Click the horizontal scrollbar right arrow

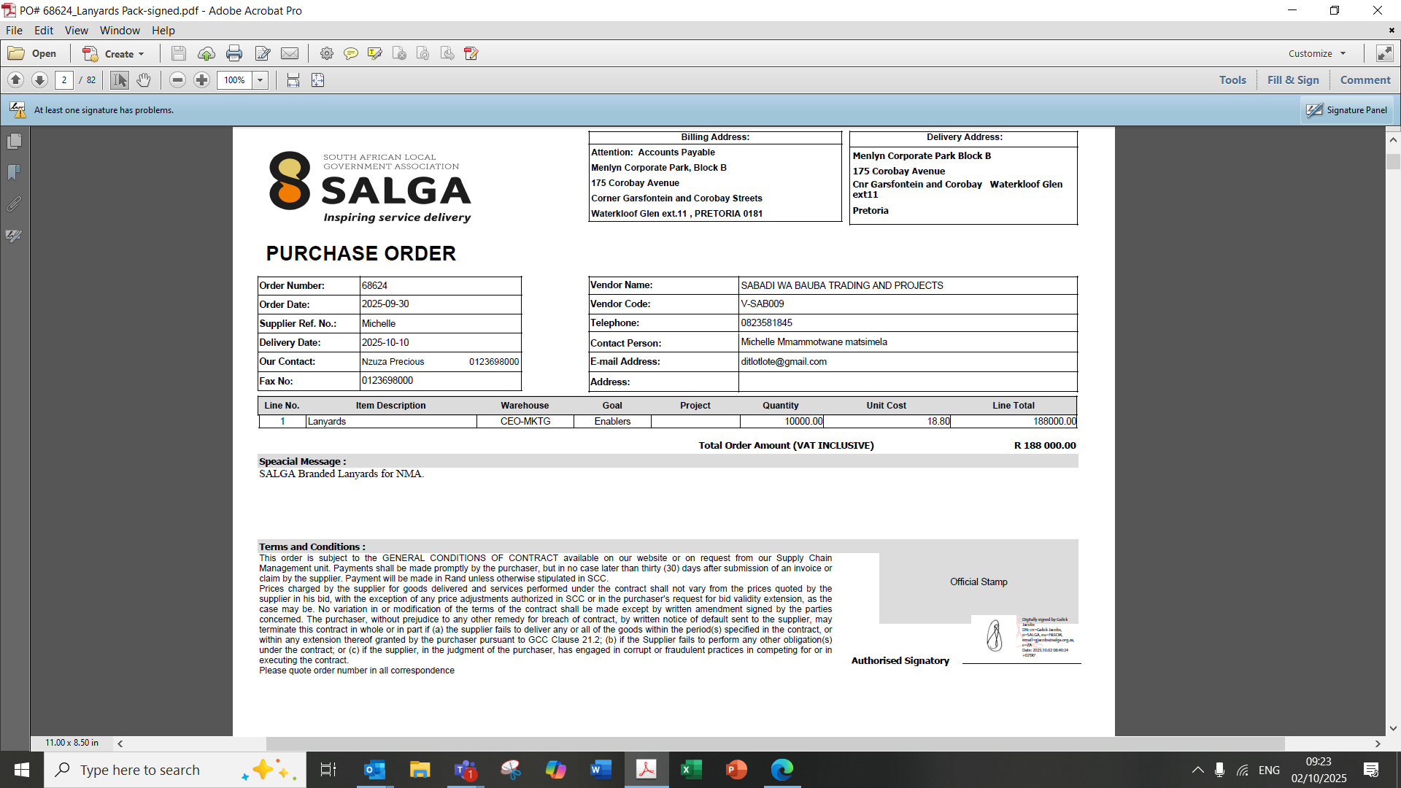coord(1378,743)
